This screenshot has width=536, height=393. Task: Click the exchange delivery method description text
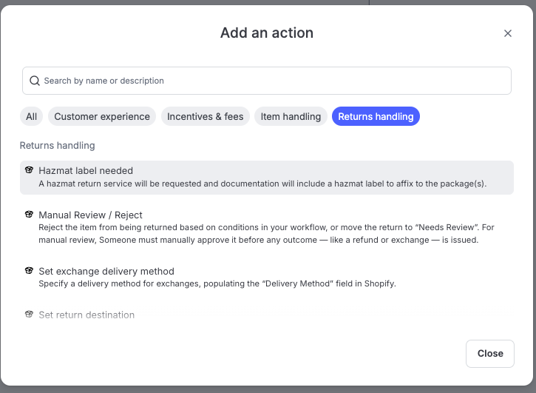tap(217, 283)
